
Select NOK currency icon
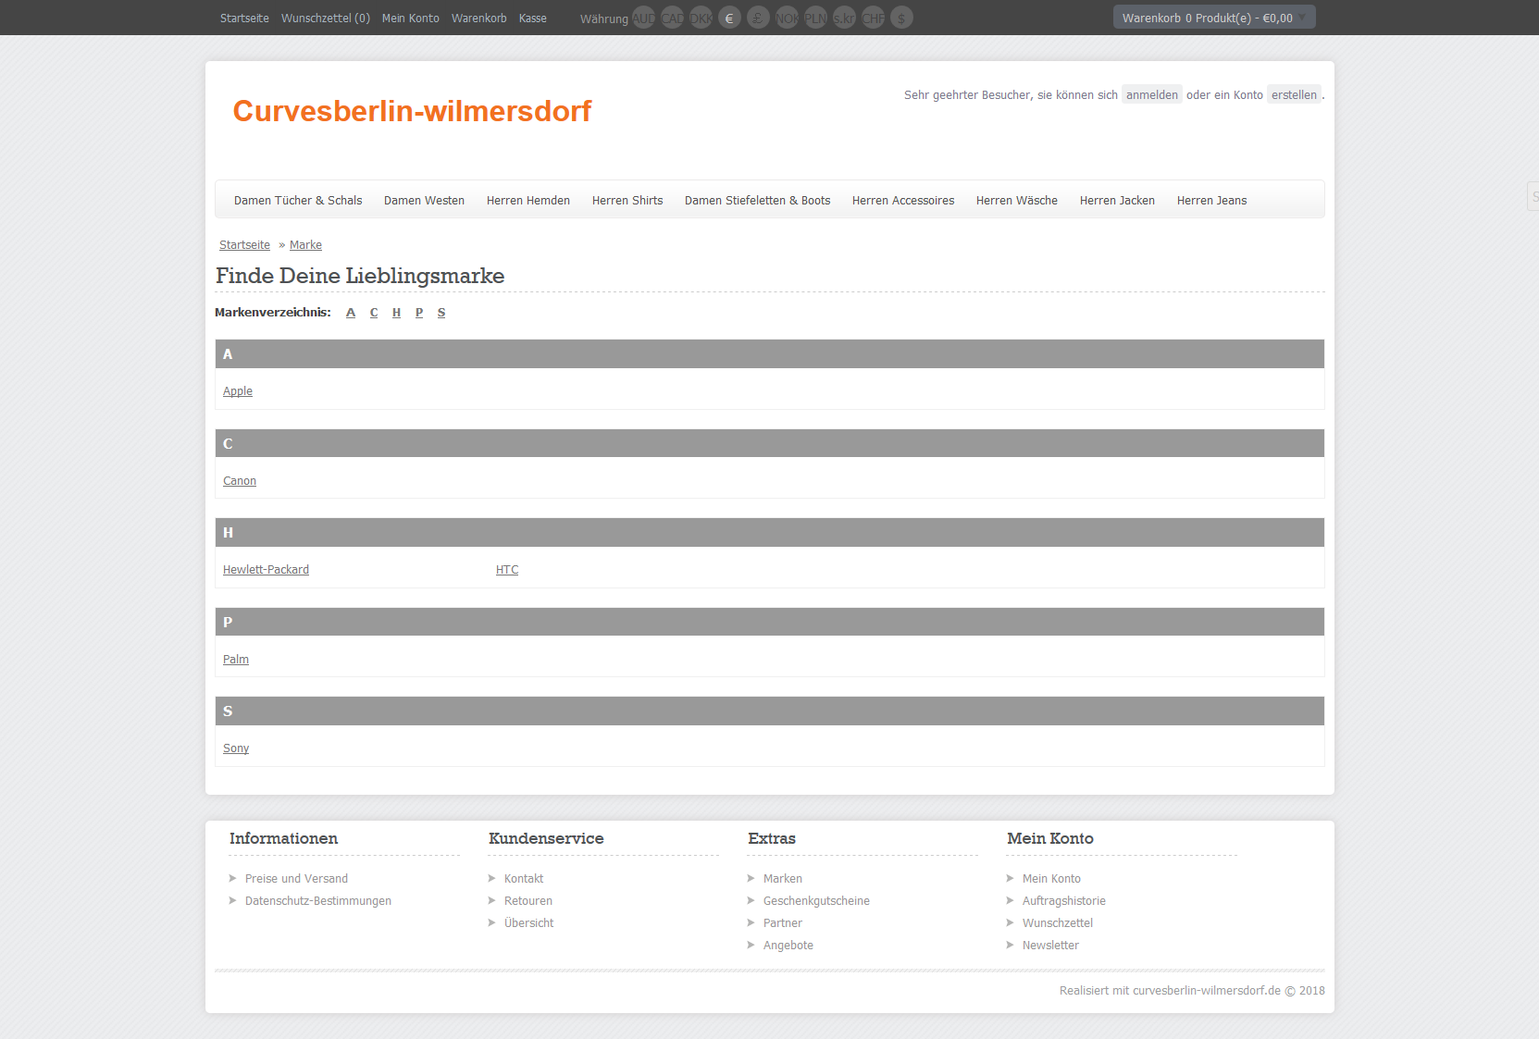click(x=787, y=18)
